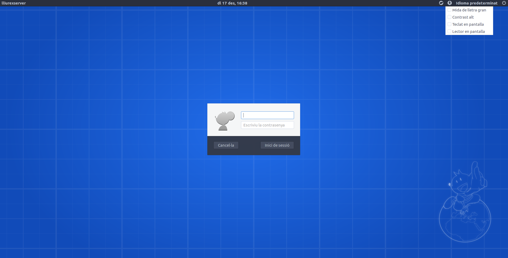Click the 'lliurexserver' hostname label
Screen dimensions: 508x258
(14, 3)
